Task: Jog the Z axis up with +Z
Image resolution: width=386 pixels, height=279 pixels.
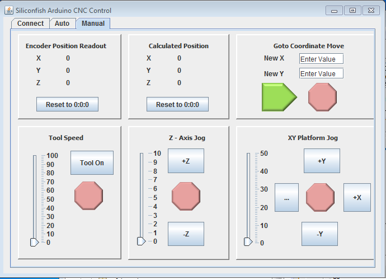Action: pos(186,161)
